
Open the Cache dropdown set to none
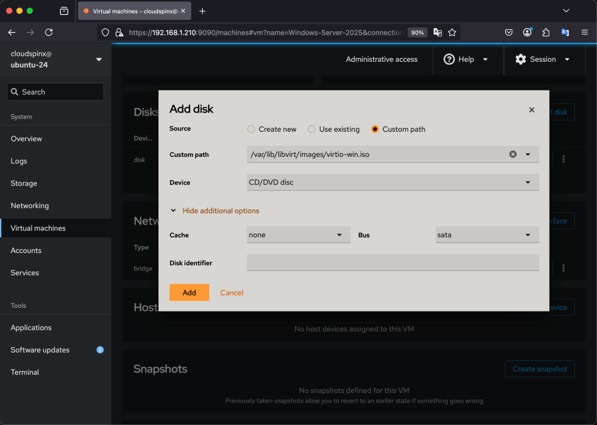coord(298,235)
